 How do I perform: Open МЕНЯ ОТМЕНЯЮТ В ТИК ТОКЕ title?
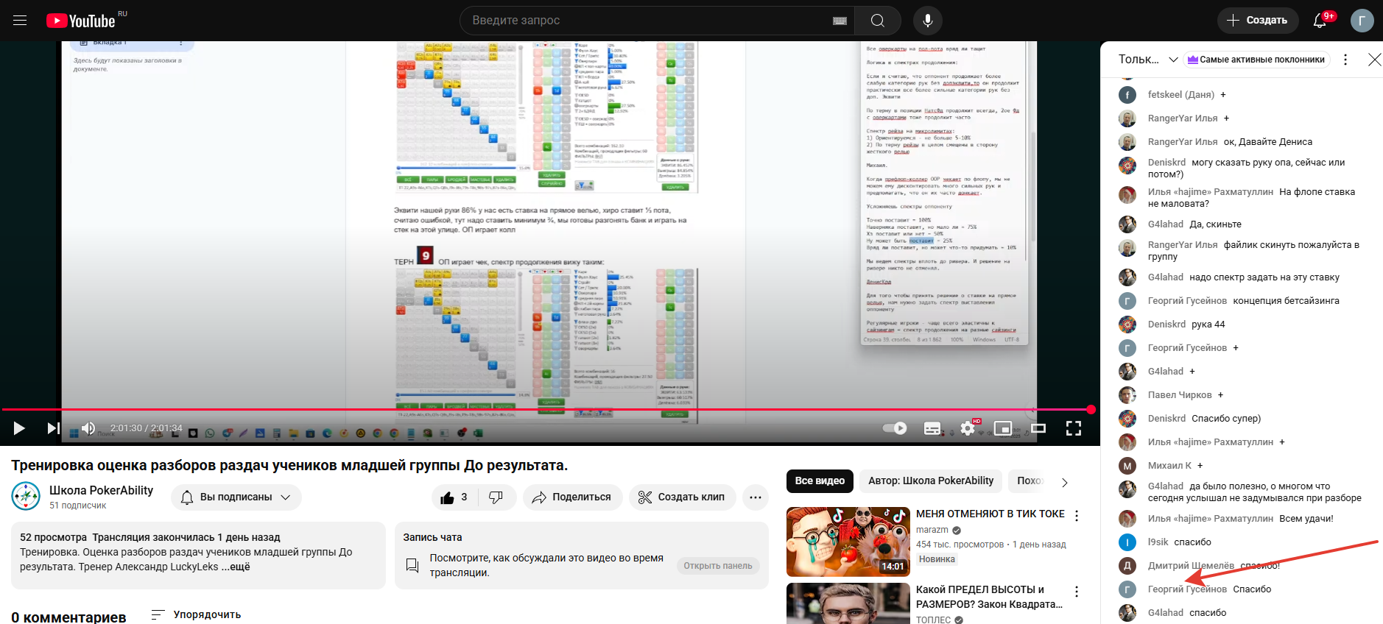pos(990,514)
